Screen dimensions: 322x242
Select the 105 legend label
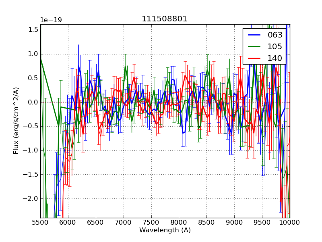[x=275, y=46]
